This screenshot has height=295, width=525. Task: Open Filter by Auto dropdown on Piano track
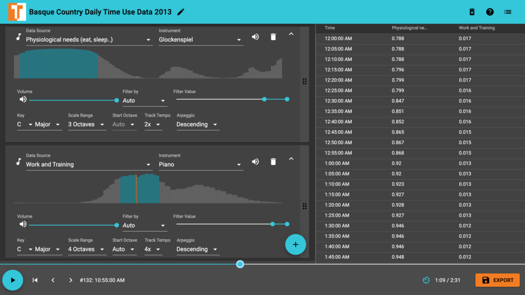144,225
